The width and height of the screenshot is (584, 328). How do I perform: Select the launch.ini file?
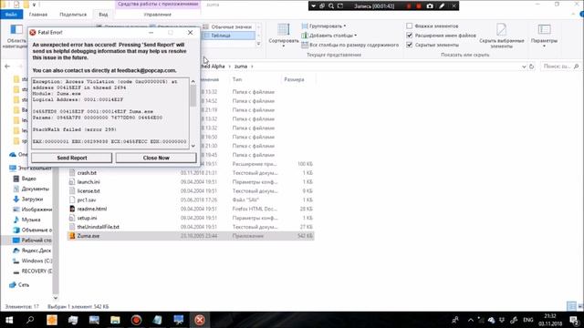coord(89,182)
